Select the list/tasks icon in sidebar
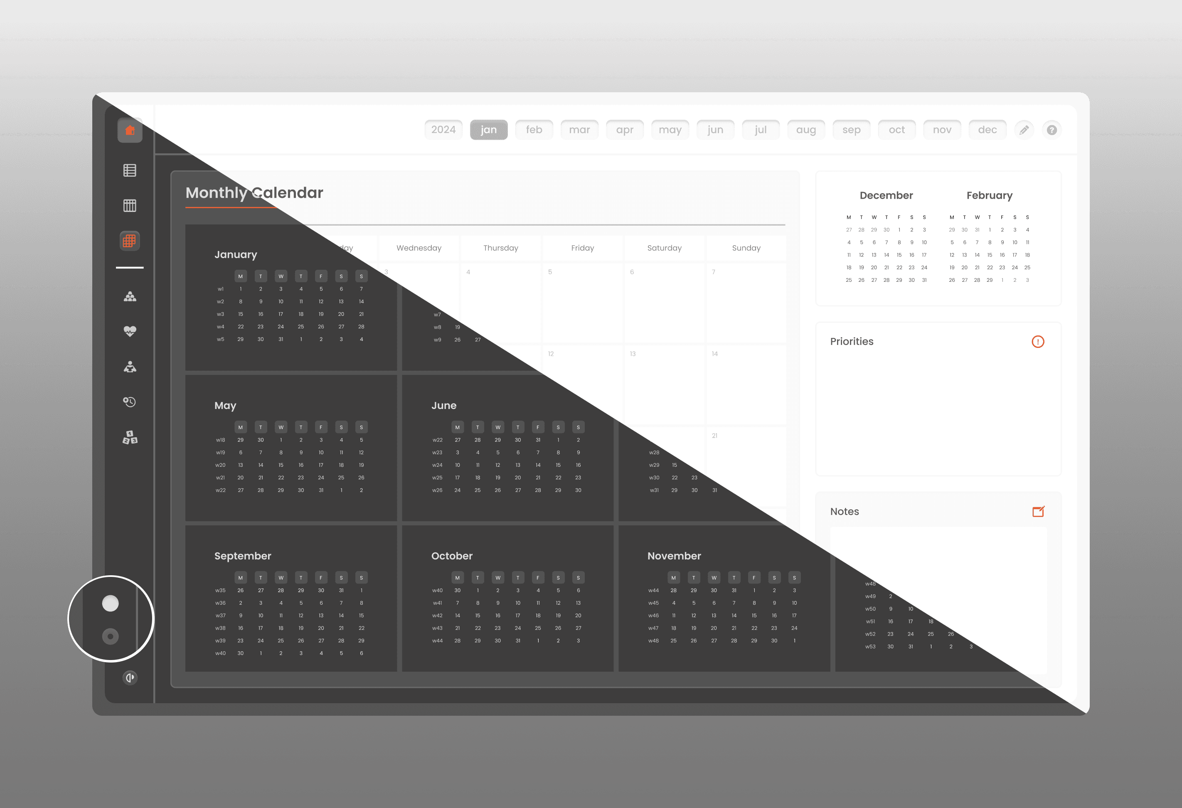The image size is (1182, 808). [x=130, y=170]
